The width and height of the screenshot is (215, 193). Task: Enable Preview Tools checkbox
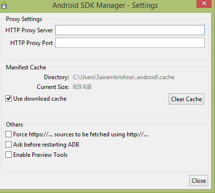click(x=8, y=155)
